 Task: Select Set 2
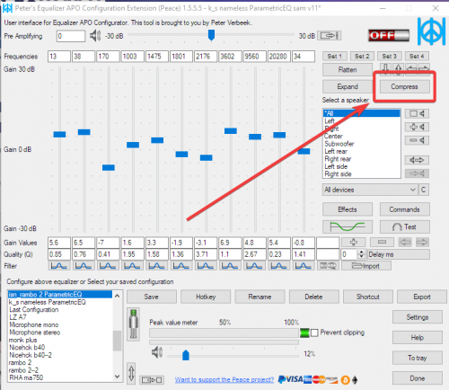point(362,56)
